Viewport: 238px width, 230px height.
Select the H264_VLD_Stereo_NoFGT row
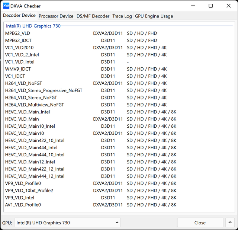119,98
